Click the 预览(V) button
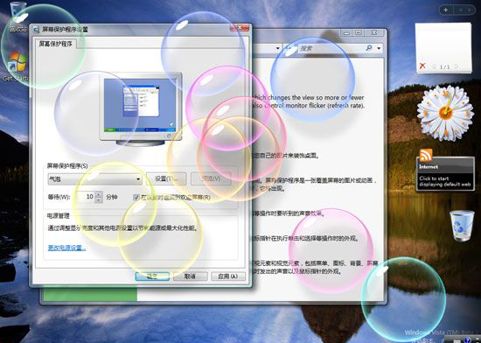The width and height of the screenshot is (481, 343). pyautogui.click(x=211, y=178)
